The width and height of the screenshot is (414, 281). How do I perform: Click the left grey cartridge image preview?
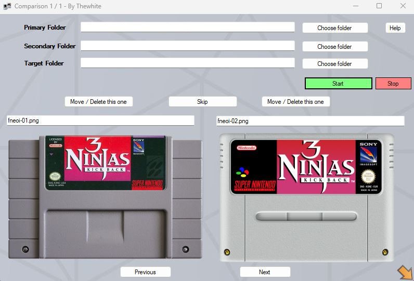tap(105, 197)
